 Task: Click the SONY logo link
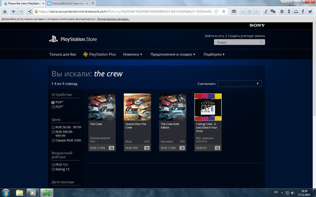(257, 25)
